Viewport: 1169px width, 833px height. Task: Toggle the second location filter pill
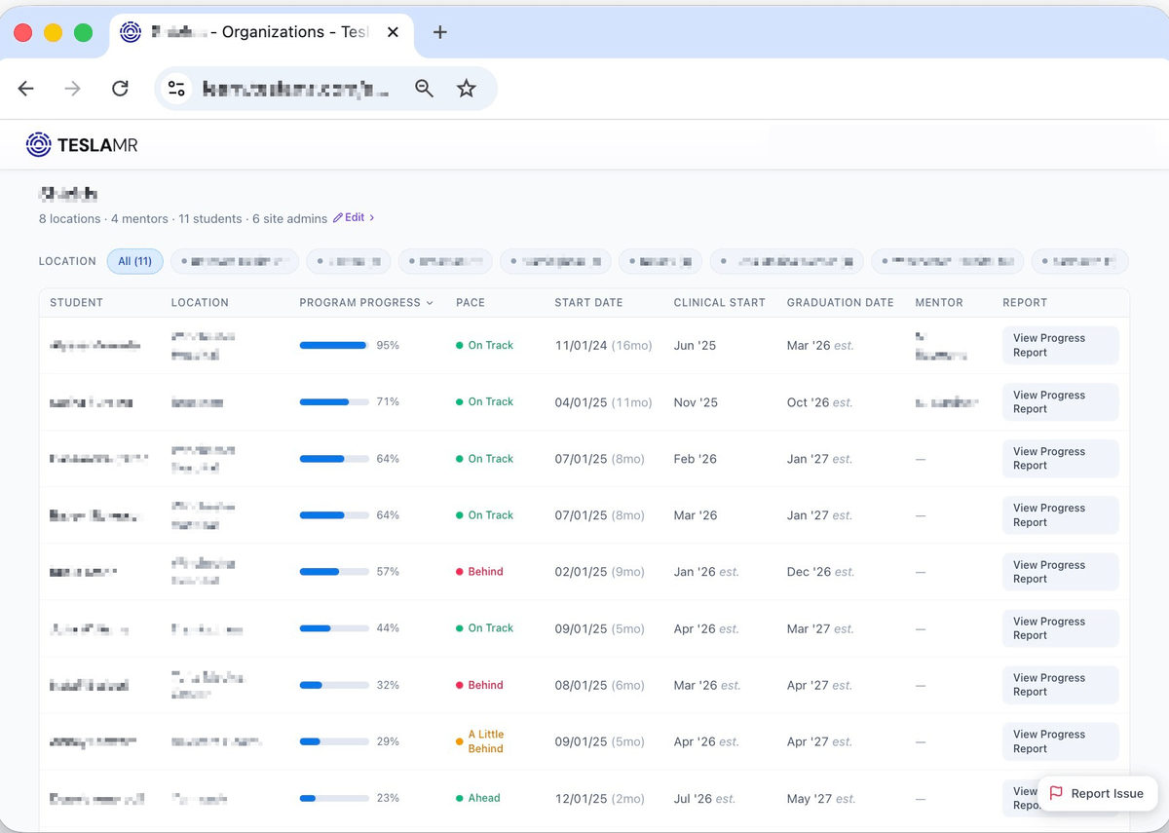[234, 260]
